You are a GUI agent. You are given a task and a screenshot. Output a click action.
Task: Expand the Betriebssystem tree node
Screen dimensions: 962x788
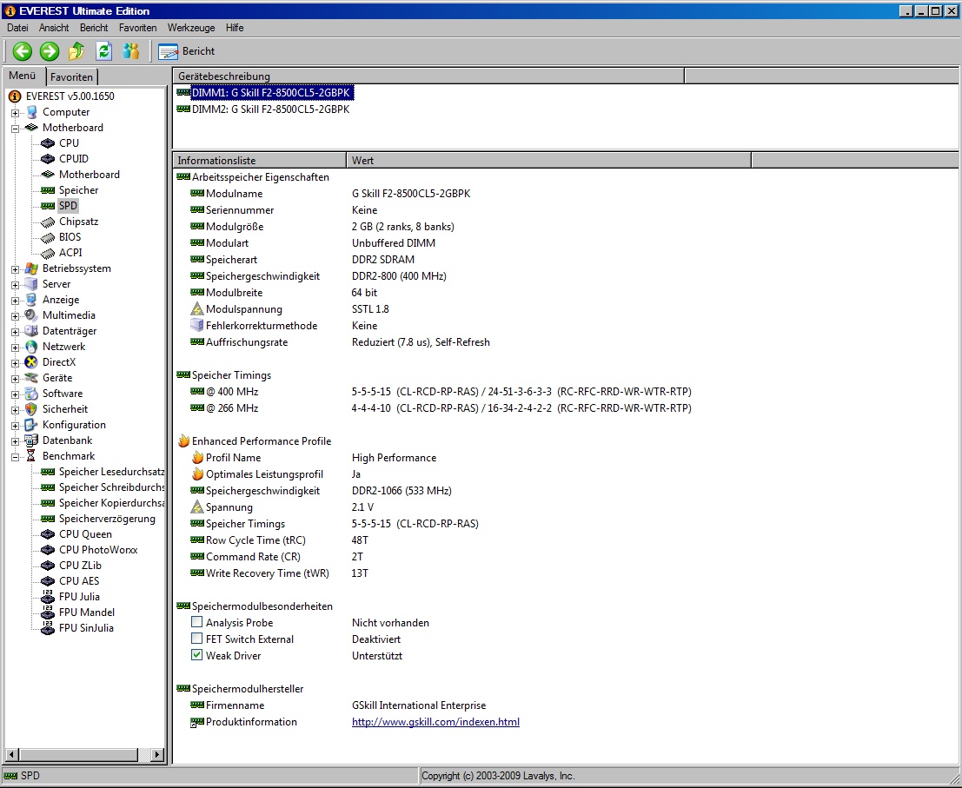[16, 269]
